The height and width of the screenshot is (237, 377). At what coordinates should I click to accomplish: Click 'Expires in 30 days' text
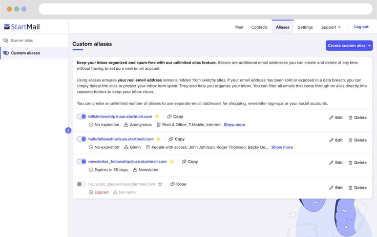point(111,170)
